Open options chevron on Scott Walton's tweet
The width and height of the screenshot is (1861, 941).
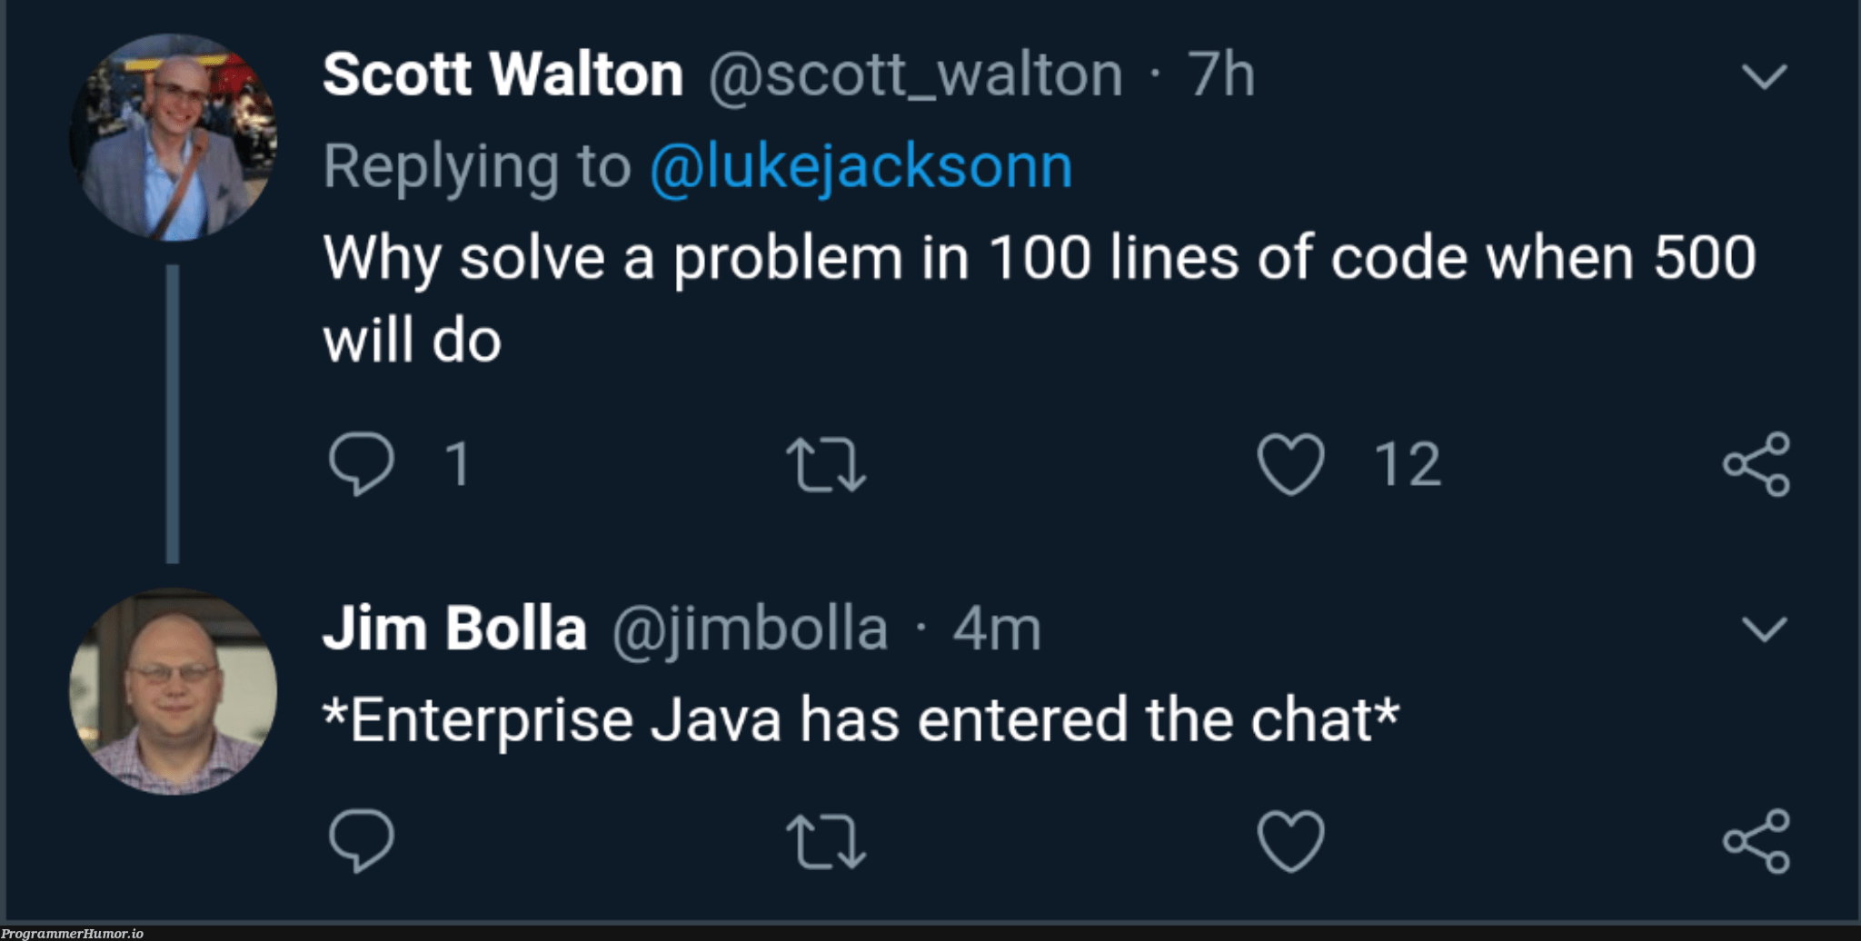coord(1765,76)
